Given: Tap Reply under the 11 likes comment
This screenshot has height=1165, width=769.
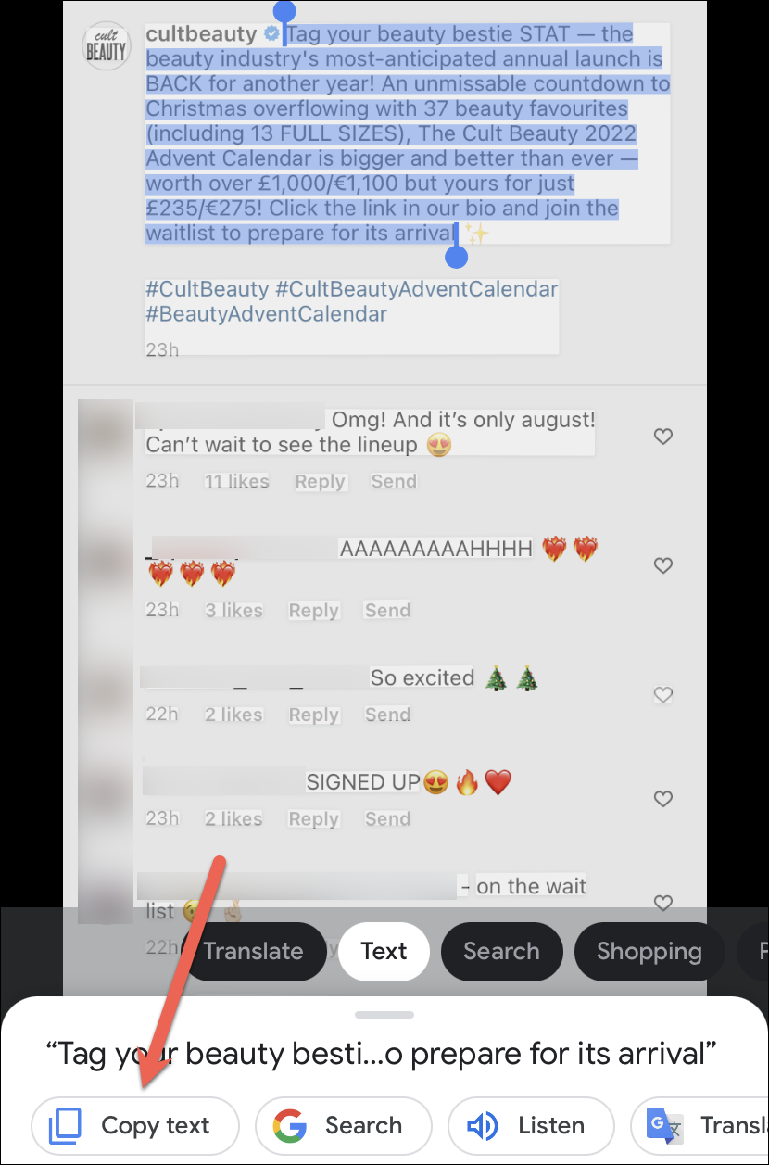Looking at the screenshot, I should pos(321,481).
